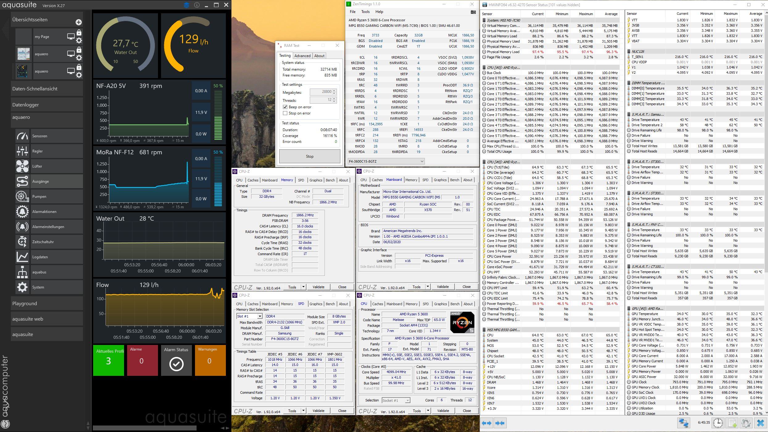Open Tools dropdown arrow in CPU-Z Mainboard window
The image size is (768, 432).
coord(428,287)
